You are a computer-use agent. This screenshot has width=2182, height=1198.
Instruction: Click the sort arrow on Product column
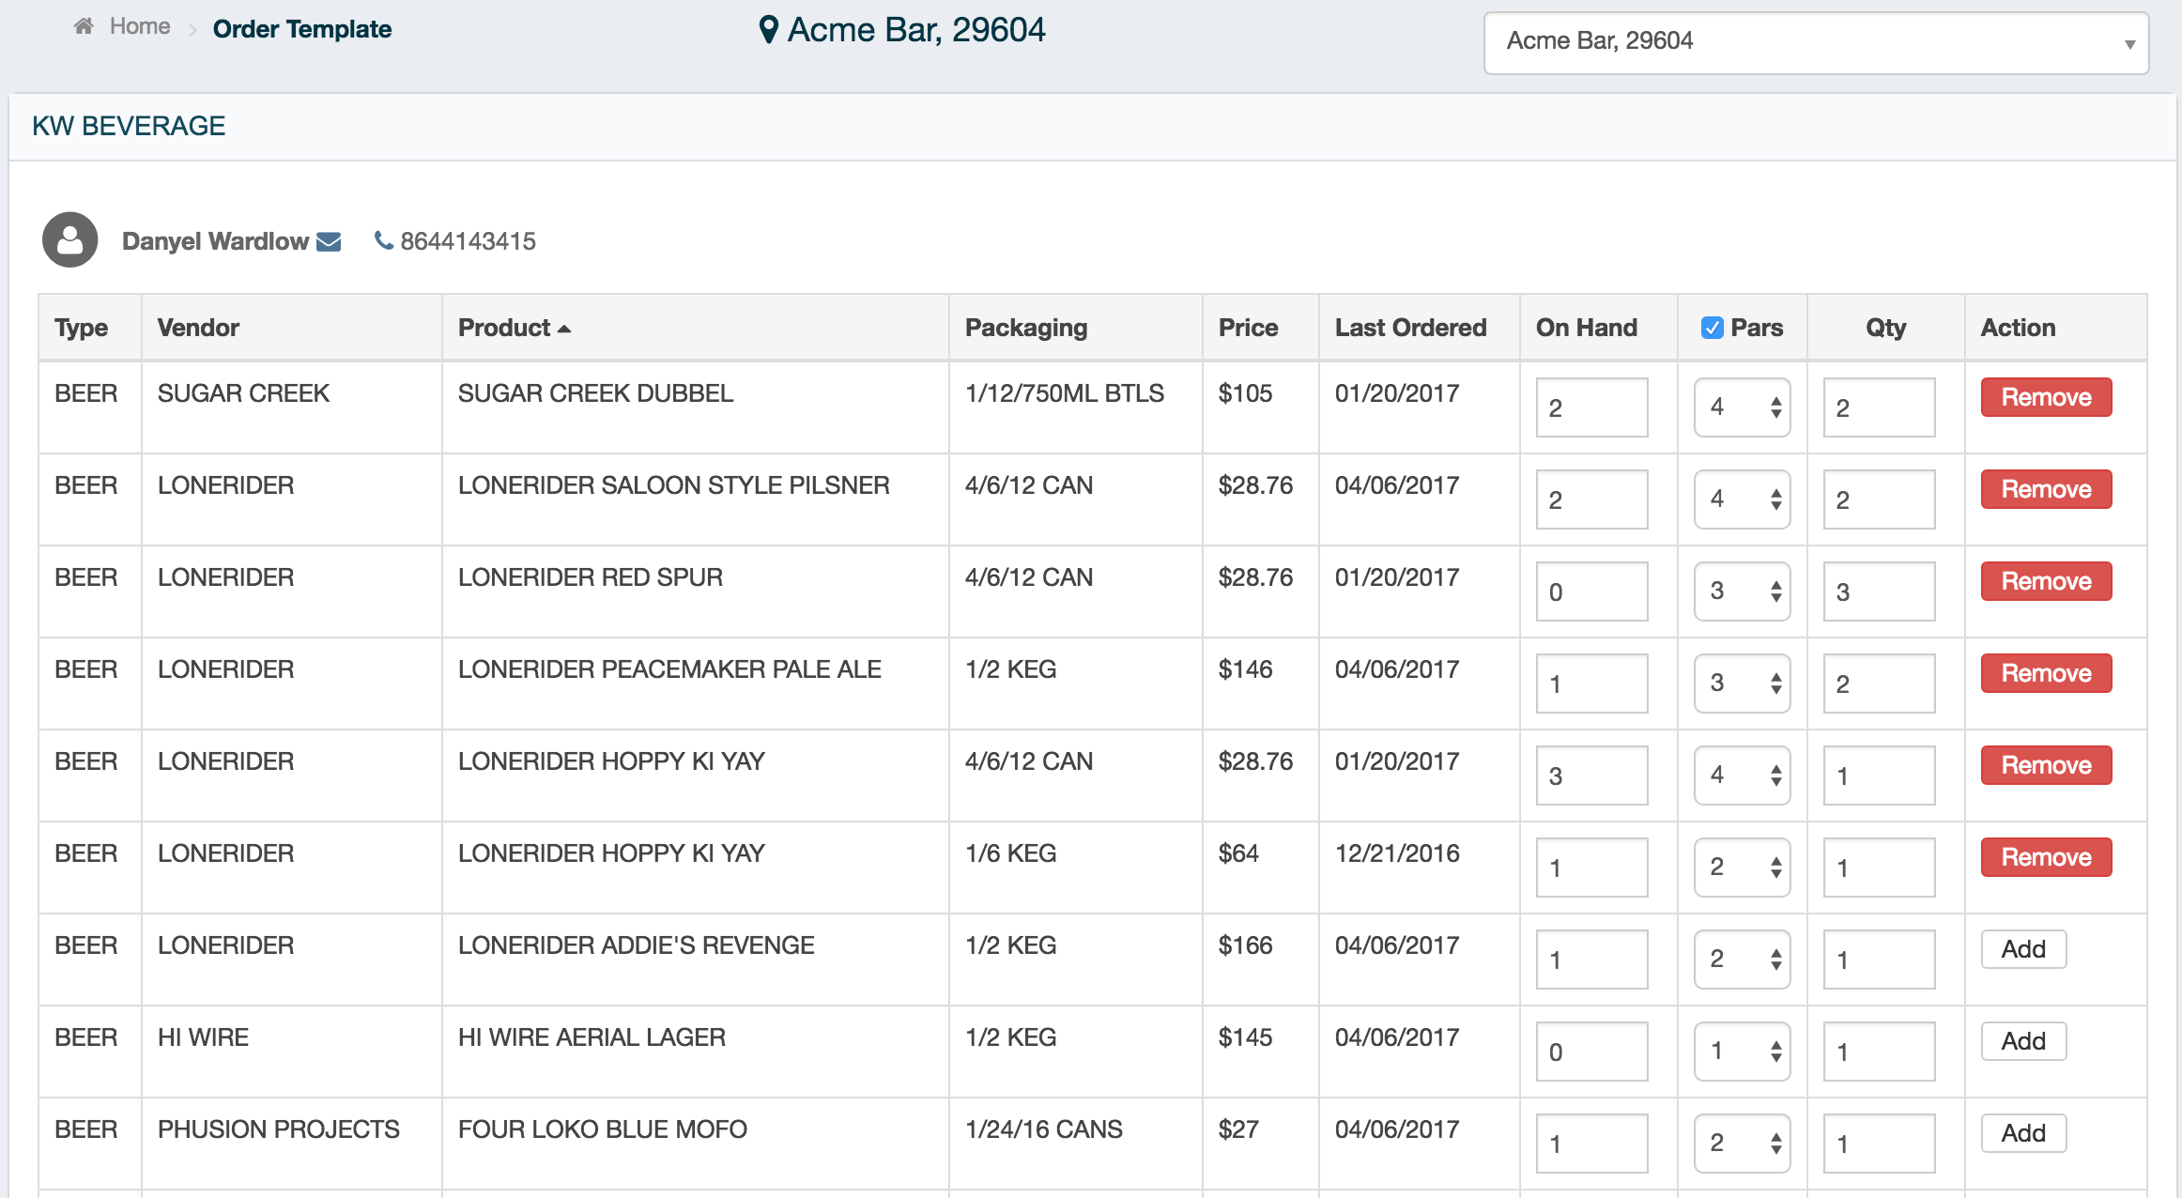tap(564, 329)
